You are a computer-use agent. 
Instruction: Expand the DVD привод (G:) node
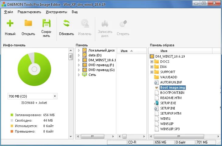point(79,70)
